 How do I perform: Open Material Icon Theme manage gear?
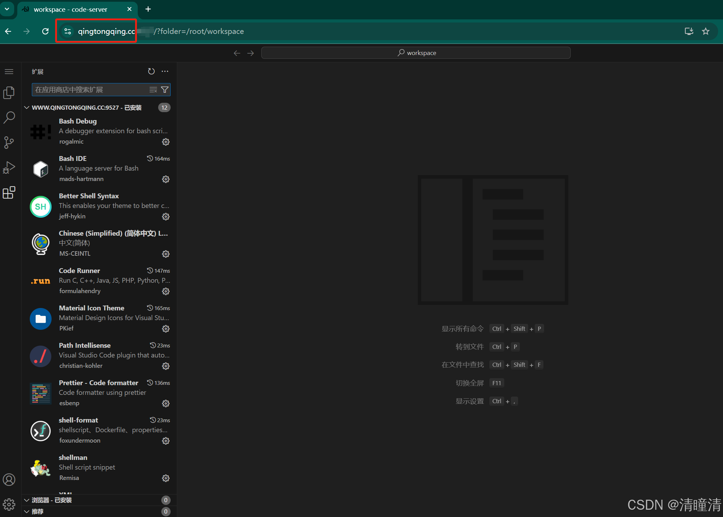click(x=166, y=329)
